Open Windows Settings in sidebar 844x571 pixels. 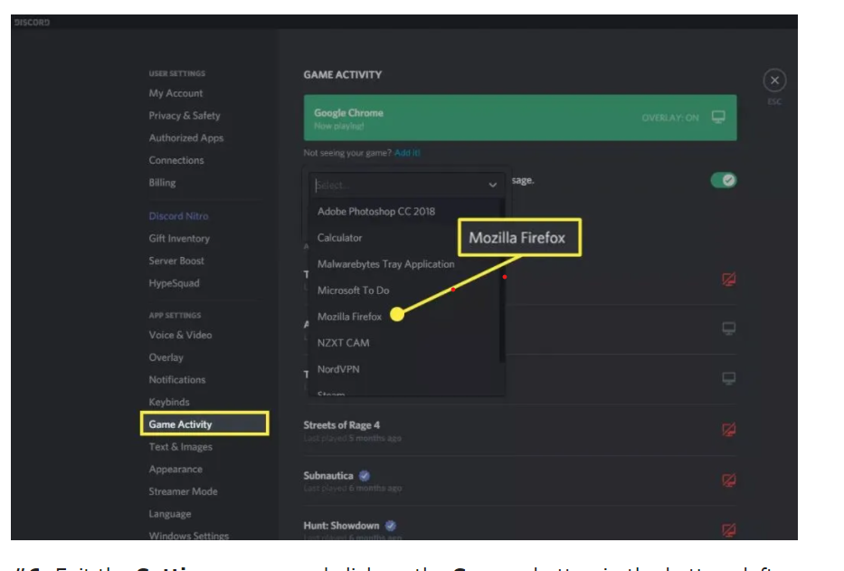(x=189, y=536)
